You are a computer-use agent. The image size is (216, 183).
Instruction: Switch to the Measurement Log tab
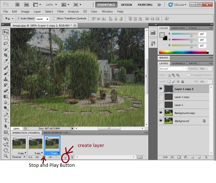[56, 133]
